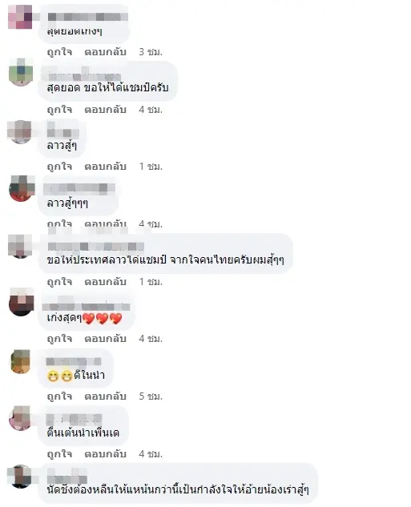Image resolution: width=411 pixels, height=507 pixels.
Task: Like the 'สุดยอดเก่งๆ' comment with ถูกใจ
Action: coord(59,52)
